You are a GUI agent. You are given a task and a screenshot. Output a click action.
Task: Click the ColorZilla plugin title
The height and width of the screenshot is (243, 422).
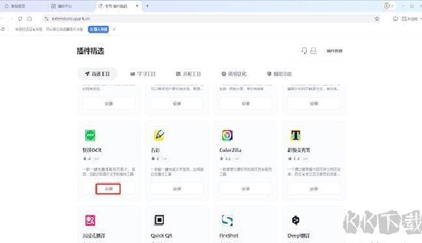[x=230, y=150]
